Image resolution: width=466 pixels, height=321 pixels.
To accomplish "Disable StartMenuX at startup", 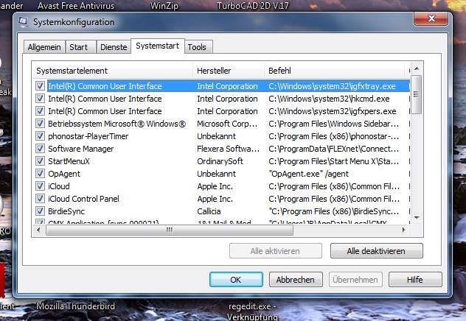I will [40, 161].
